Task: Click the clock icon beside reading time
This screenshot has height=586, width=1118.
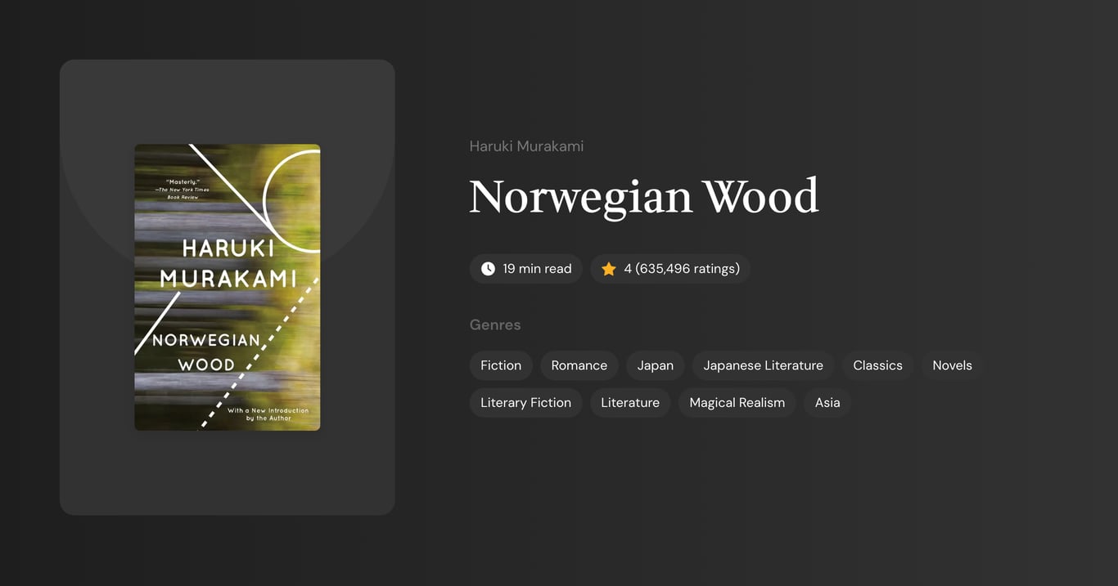Action: (488, 269)
